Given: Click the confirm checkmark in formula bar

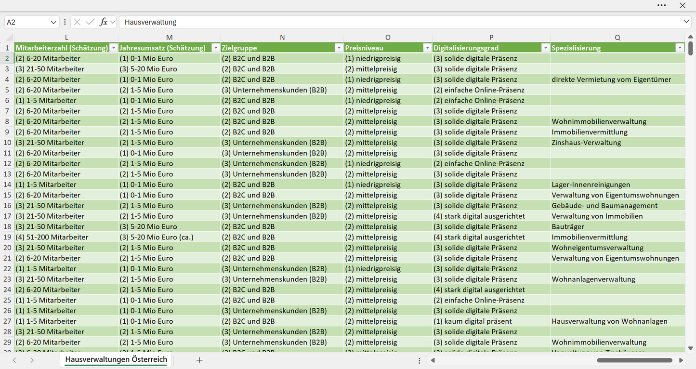Looking at the screenshot, I should point(90,22).
